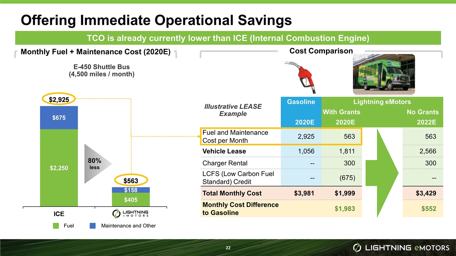Click the page number 22
Screen dimensions: 456x256
tap(228, 247)
